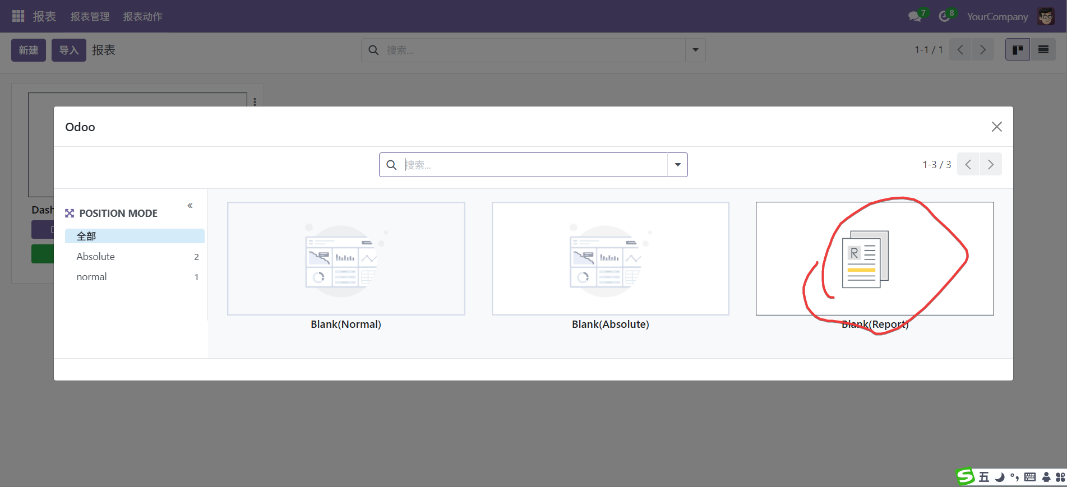Viewport: 1067px width, 487px height.
Task: Click the 新建 button
Action: point(29,50)
